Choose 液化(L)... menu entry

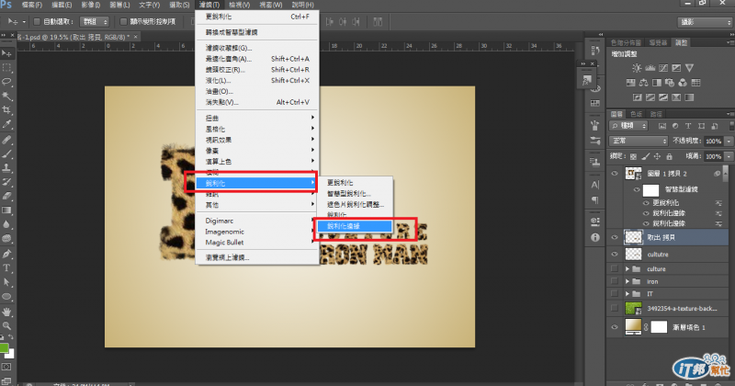(x=257, y=80)
